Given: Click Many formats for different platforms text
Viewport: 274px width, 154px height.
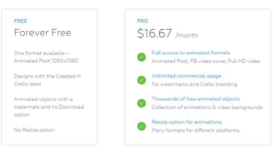Looking at the screenshot, I should coord(195,130).
